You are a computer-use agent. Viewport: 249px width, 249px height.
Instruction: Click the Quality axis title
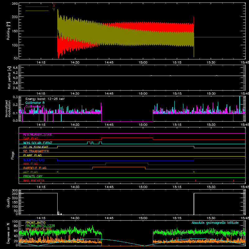[8, 202]
